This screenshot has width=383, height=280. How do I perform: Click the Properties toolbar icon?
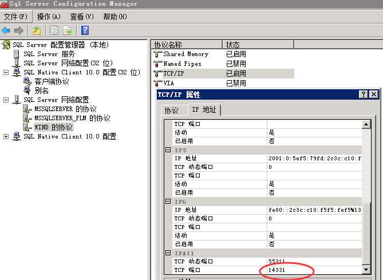[54, 30]
